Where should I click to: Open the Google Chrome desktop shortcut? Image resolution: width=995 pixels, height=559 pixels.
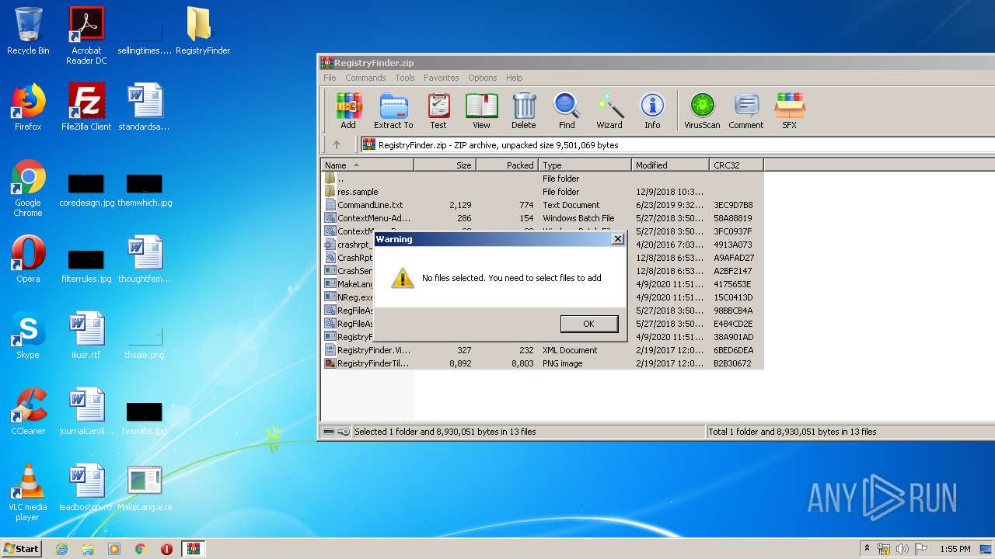pos(28,189)
